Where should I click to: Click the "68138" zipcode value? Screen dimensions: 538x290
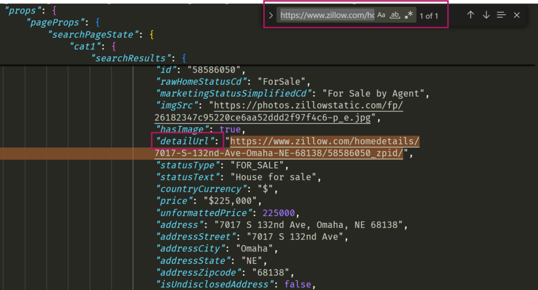[271, 273]
